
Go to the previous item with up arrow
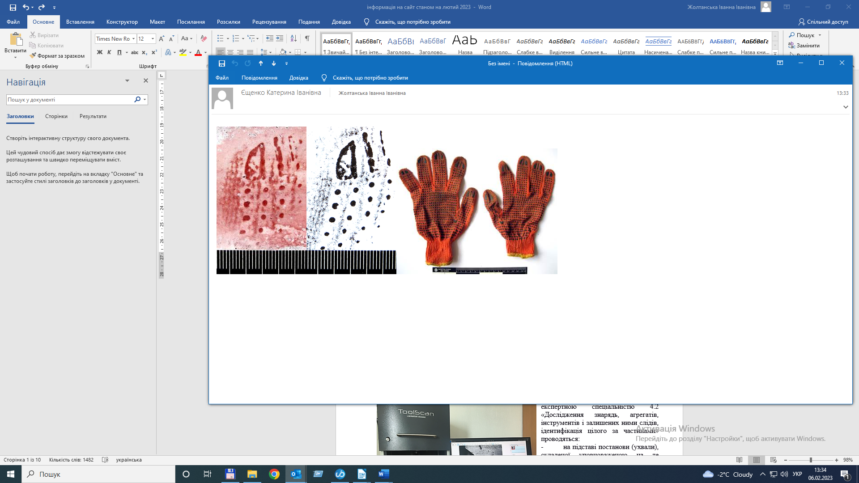click(x=261, y=64)
